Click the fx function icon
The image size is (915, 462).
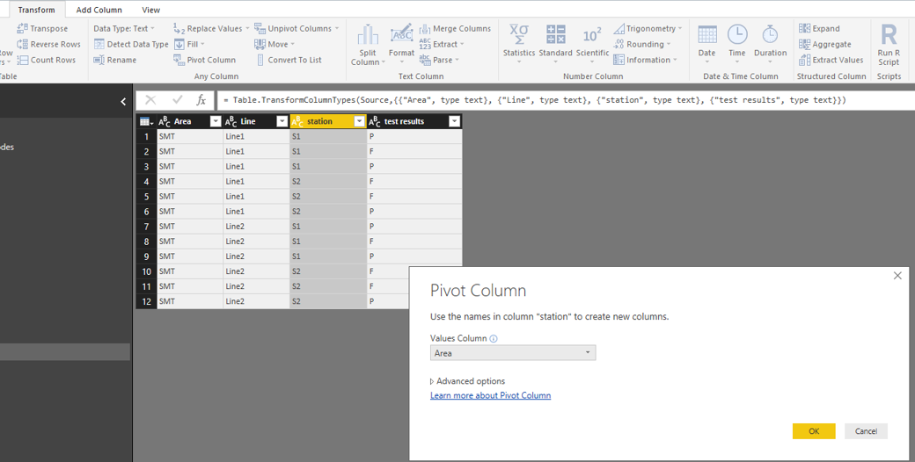pos(201,100)
